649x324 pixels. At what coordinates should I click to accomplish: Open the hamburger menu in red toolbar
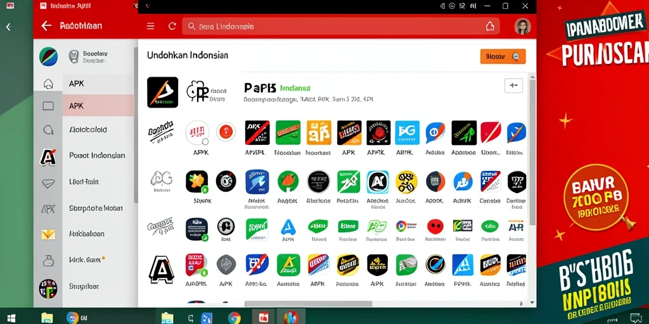coord(151,27)
